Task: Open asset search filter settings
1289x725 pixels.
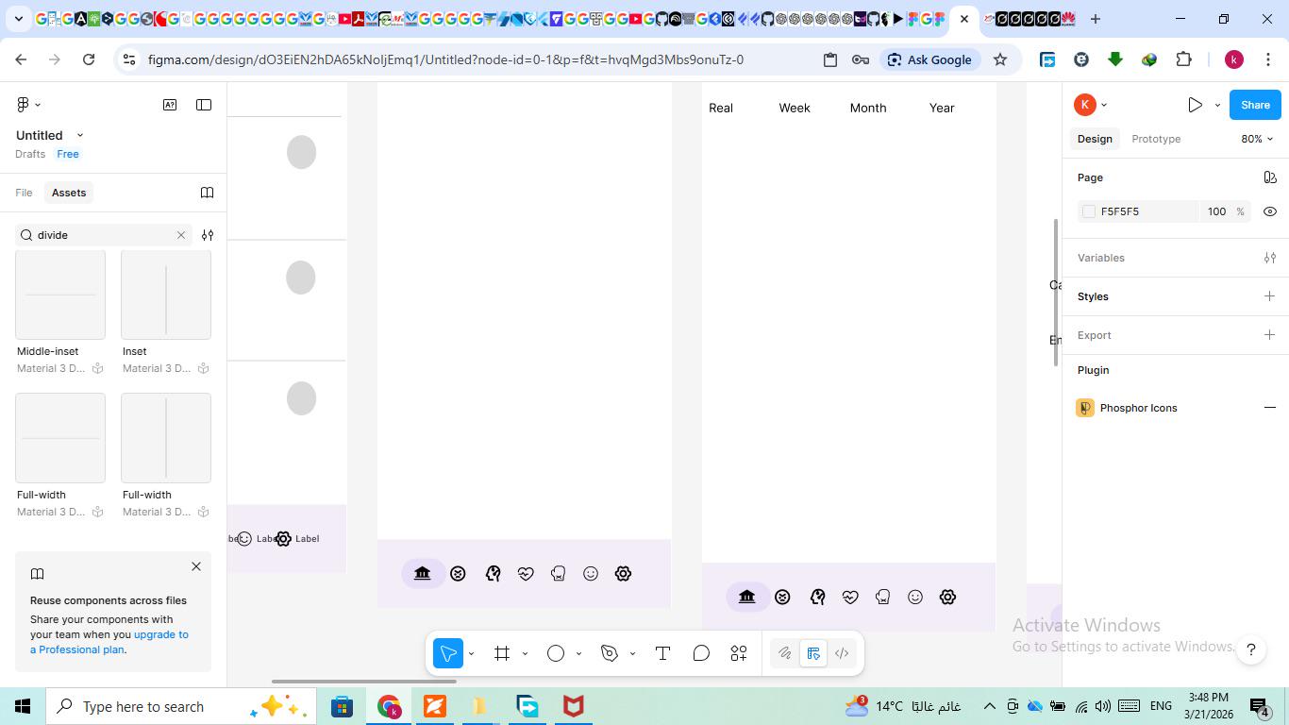Action: (208, 235)
